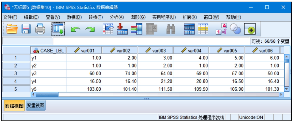Click cell with value 74.00
This screenshot has height=124, width=295.
120,74
